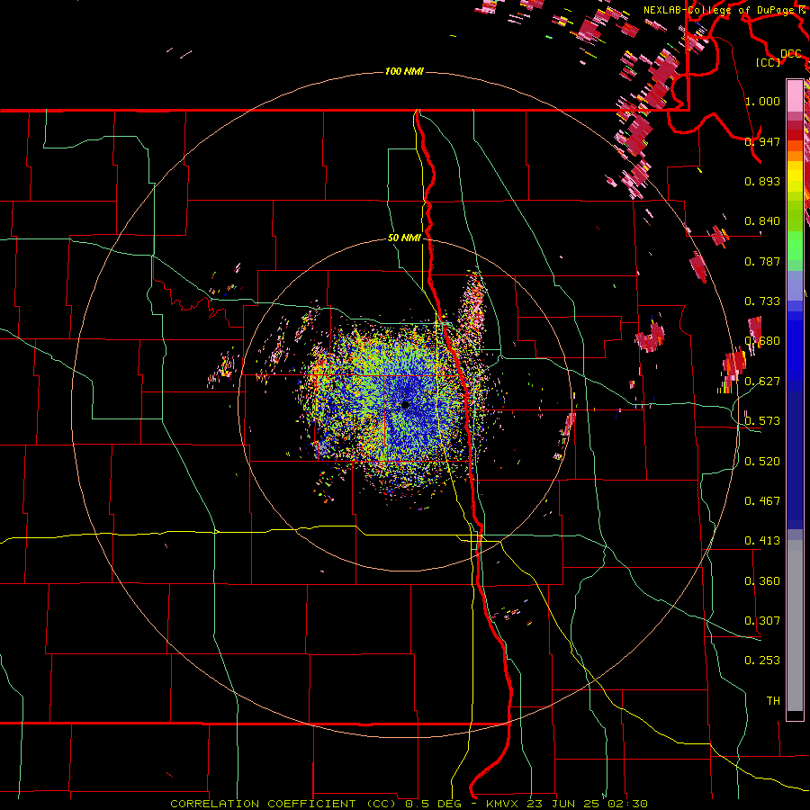810x810 pixels.
Task: Pick the light pink top color bar segment
Action: tap(795, 95)
